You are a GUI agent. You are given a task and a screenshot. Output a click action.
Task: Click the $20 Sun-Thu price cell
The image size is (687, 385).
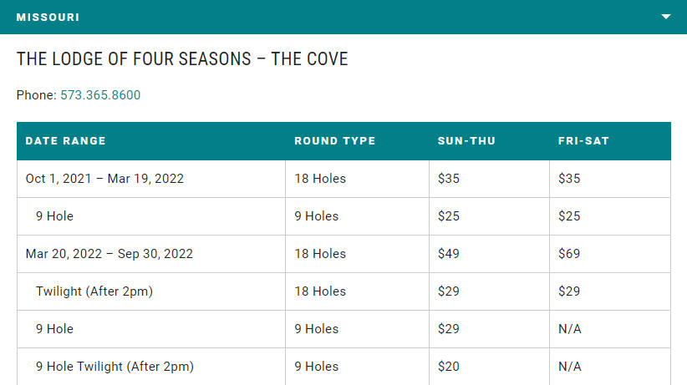coord(489,367)
